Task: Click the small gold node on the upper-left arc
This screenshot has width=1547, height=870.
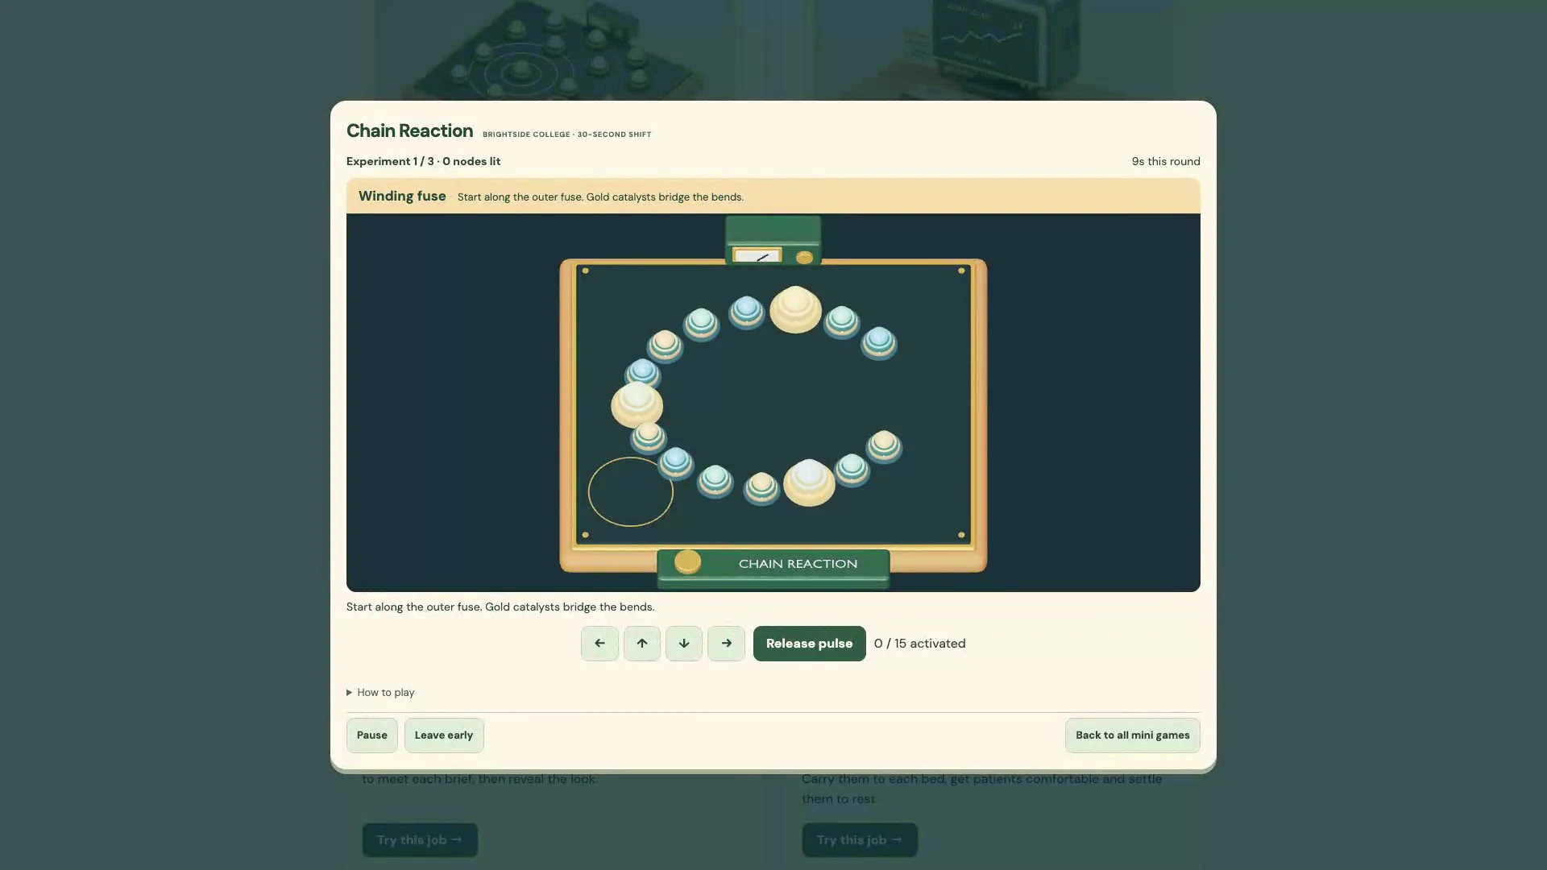Action: coord(665,346)
